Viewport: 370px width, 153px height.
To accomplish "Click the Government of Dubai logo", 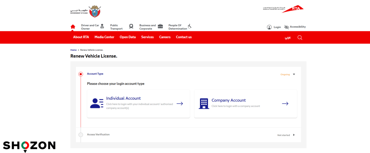I will [x=85, y=11].
